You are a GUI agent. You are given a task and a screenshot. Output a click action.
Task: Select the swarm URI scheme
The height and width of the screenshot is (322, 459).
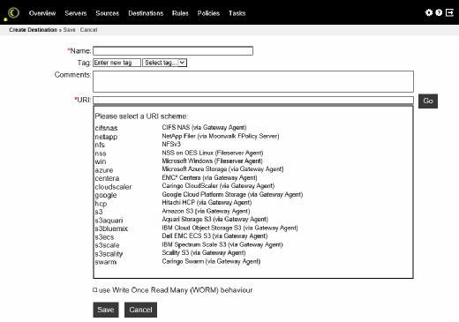[106, 262]
